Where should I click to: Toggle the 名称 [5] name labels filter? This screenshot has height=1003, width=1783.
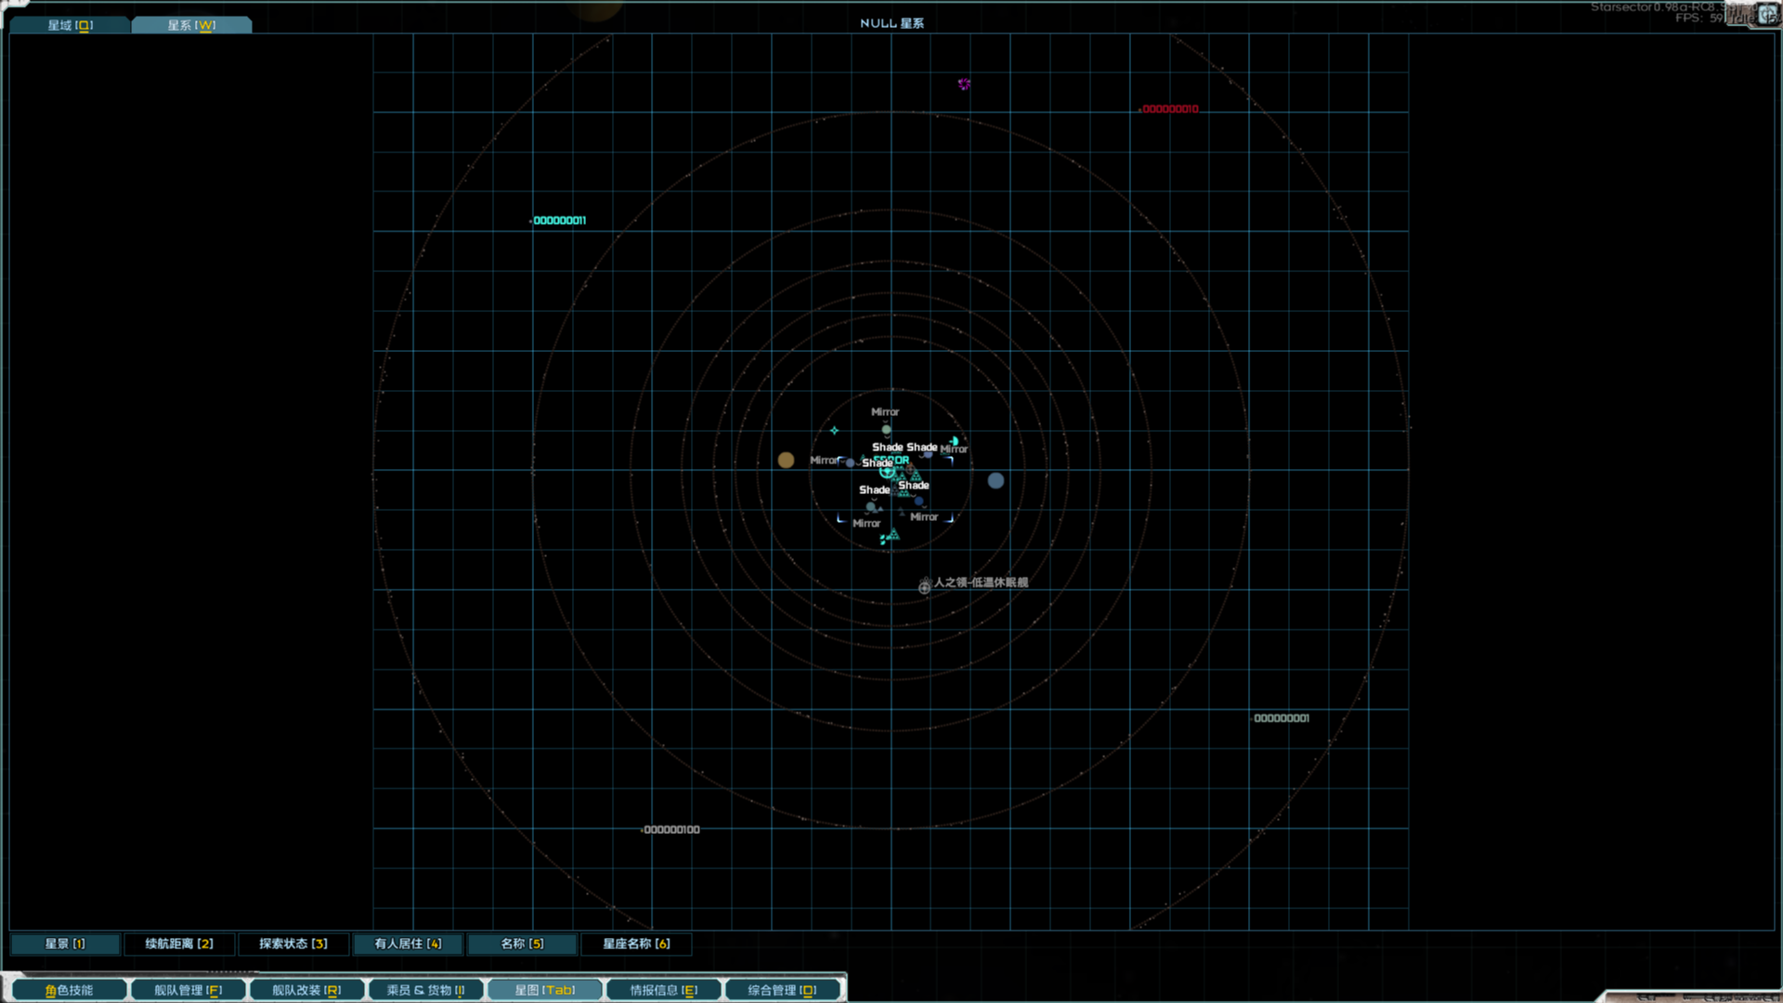coord(523,944)
